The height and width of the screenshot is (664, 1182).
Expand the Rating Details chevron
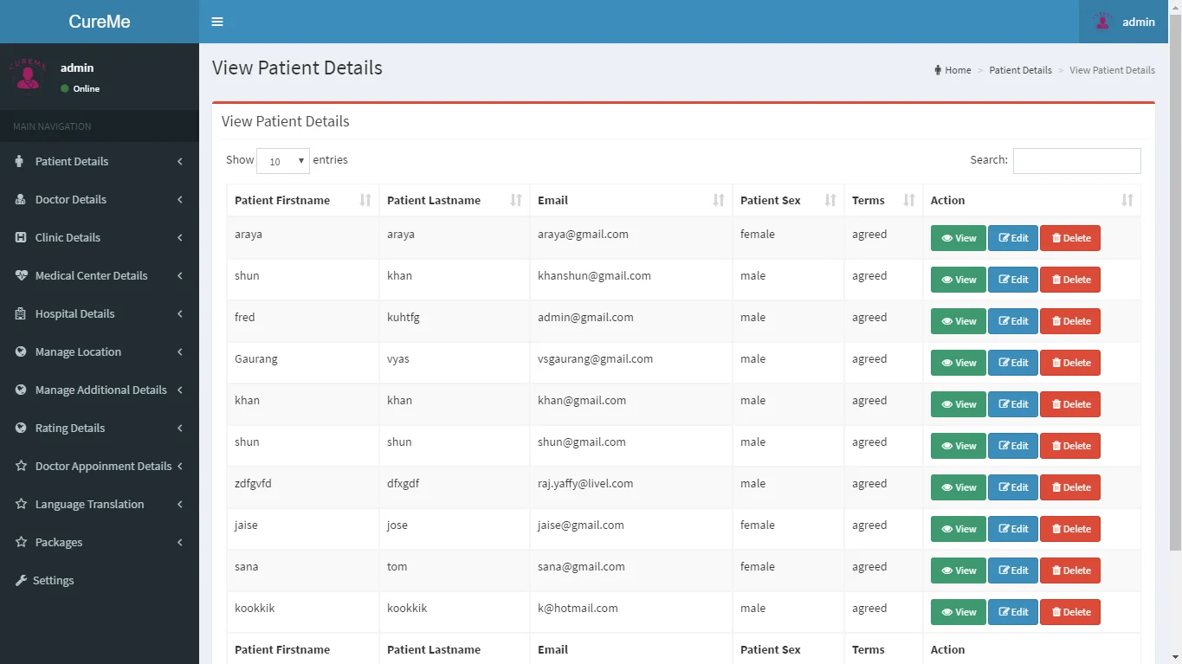[x=180, y=428]
